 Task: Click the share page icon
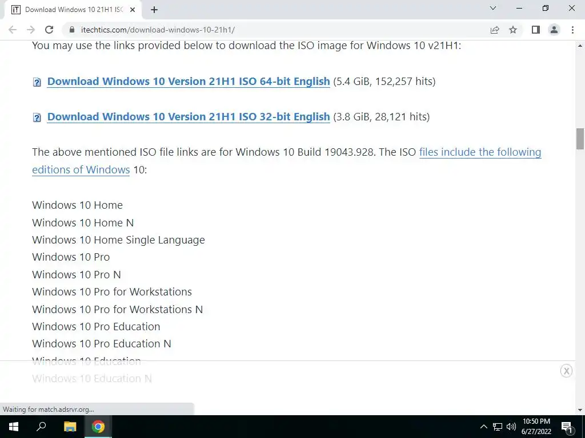click(x=495, y=30)
